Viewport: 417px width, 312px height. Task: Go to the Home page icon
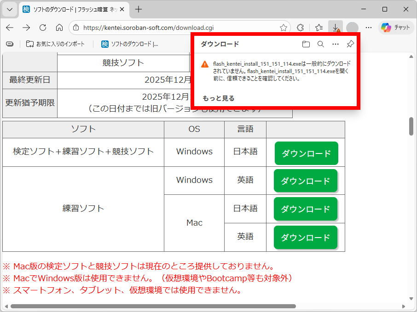click(59, 28)
